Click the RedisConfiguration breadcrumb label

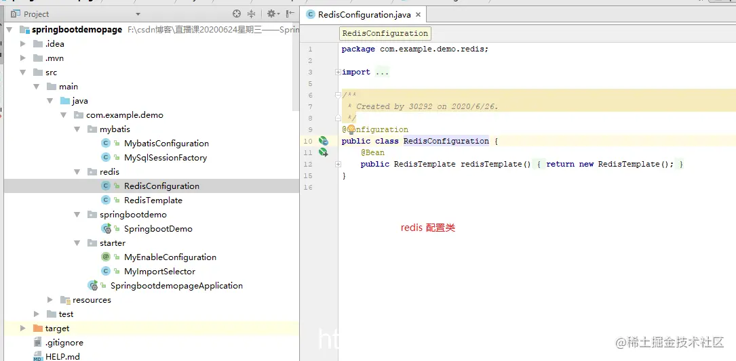click(x=385, y=33)
